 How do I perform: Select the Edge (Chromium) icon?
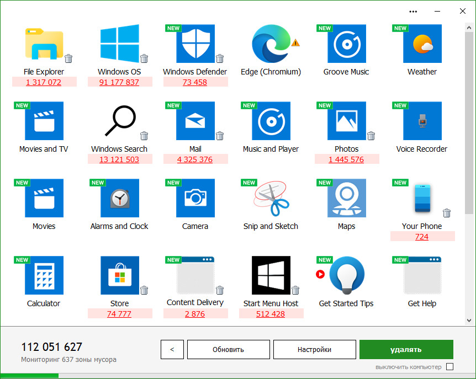pyautogui.click(x=271, y=44)
